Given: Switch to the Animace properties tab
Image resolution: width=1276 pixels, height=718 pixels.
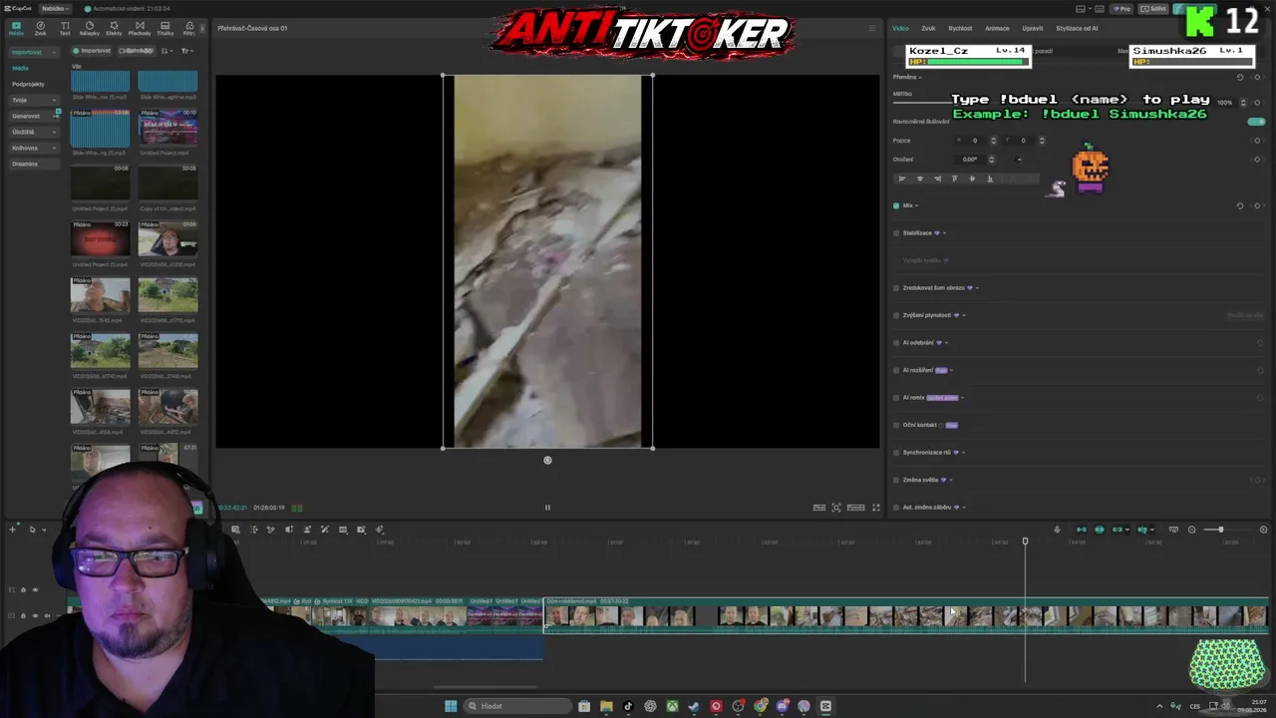Looking at the screenshot, I should (997, 28).
